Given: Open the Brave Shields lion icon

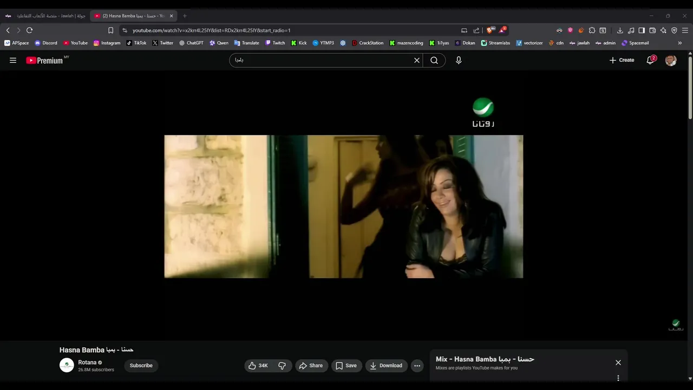Looking at the screenshot, I should [x=489, y=30].
